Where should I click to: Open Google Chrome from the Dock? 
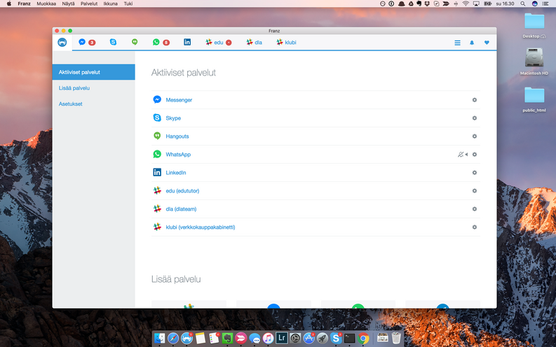click(363, 339)
